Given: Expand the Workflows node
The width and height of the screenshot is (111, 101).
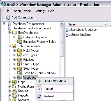Looking at the screenshot, I should [x=15, y=77].
